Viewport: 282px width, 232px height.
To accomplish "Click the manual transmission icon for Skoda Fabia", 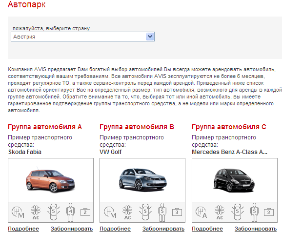I will click(x=18, y=212).
